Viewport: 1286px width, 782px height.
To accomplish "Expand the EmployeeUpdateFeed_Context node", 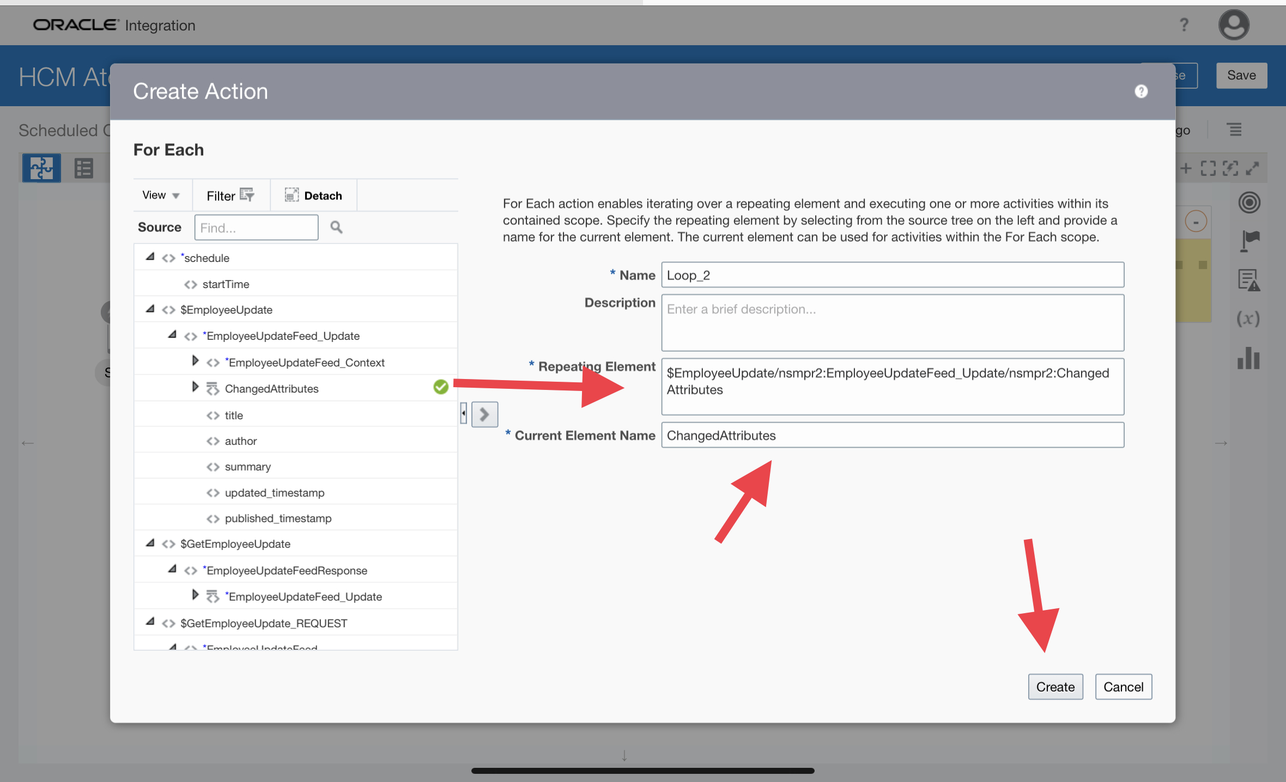I will [195, 361].
